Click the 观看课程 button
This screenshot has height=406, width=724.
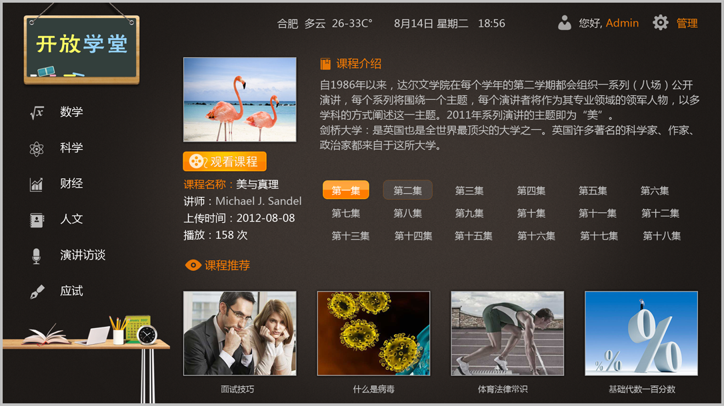point(225,161)
